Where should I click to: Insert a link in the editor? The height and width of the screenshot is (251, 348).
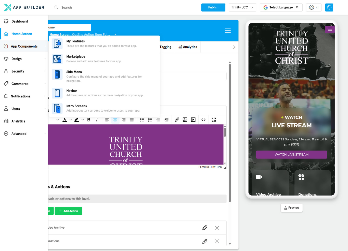[177, 120]
